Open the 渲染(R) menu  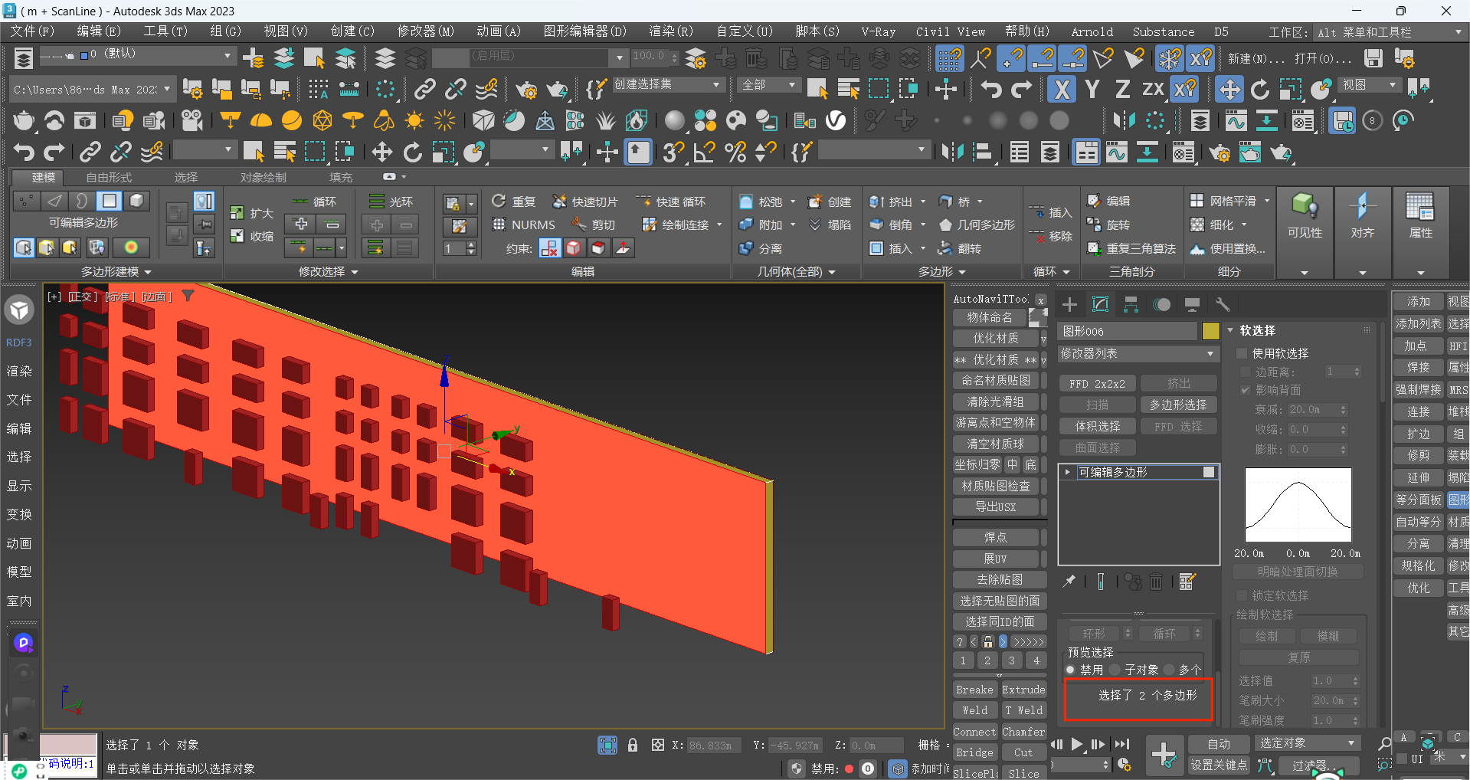pos(671,31)
